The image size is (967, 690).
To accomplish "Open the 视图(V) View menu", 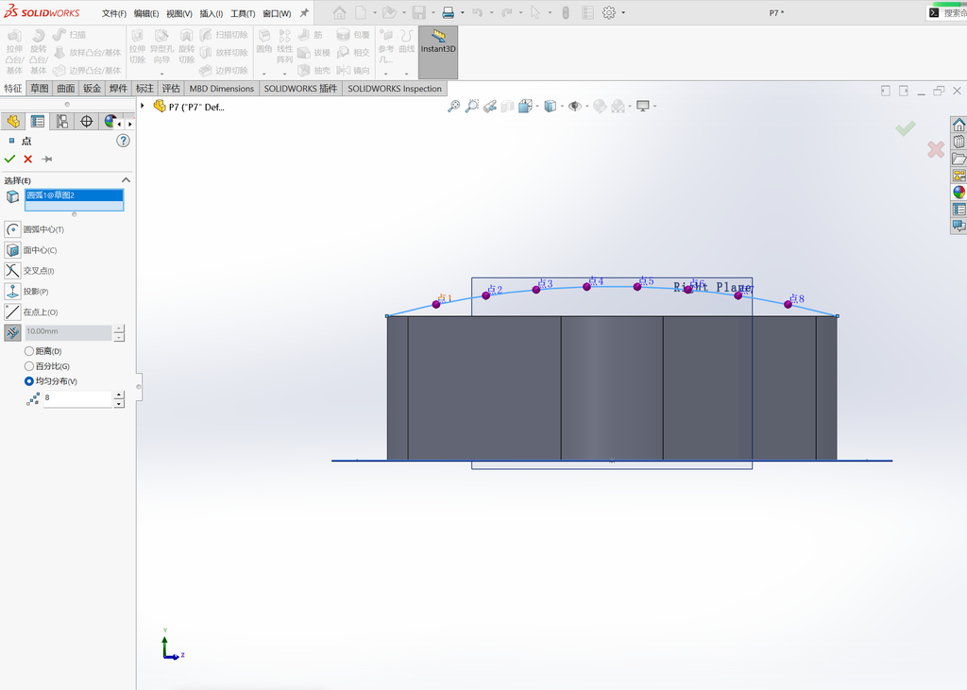I will tap(178, 13).
